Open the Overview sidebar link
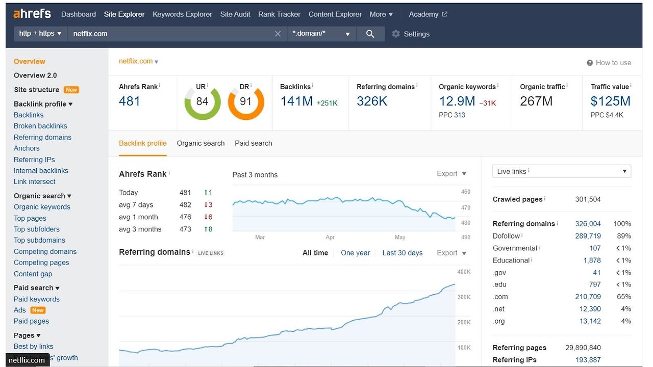The image size is (653, 367). [x=30, y=61]
